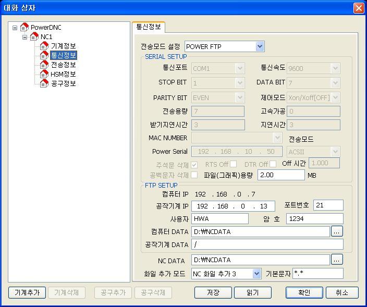Click the 공구삭제 button

click(x=153, y=292)
